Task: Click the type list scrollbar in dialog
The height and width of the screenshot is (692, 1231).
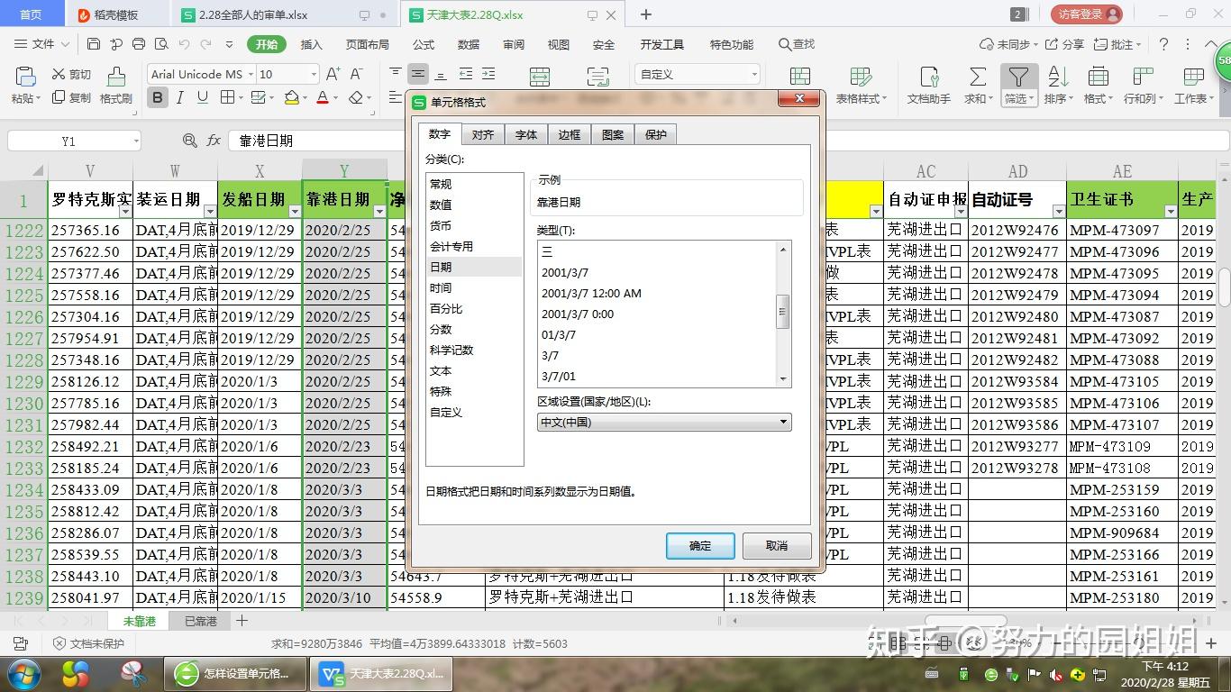Action: click(783, 313)
